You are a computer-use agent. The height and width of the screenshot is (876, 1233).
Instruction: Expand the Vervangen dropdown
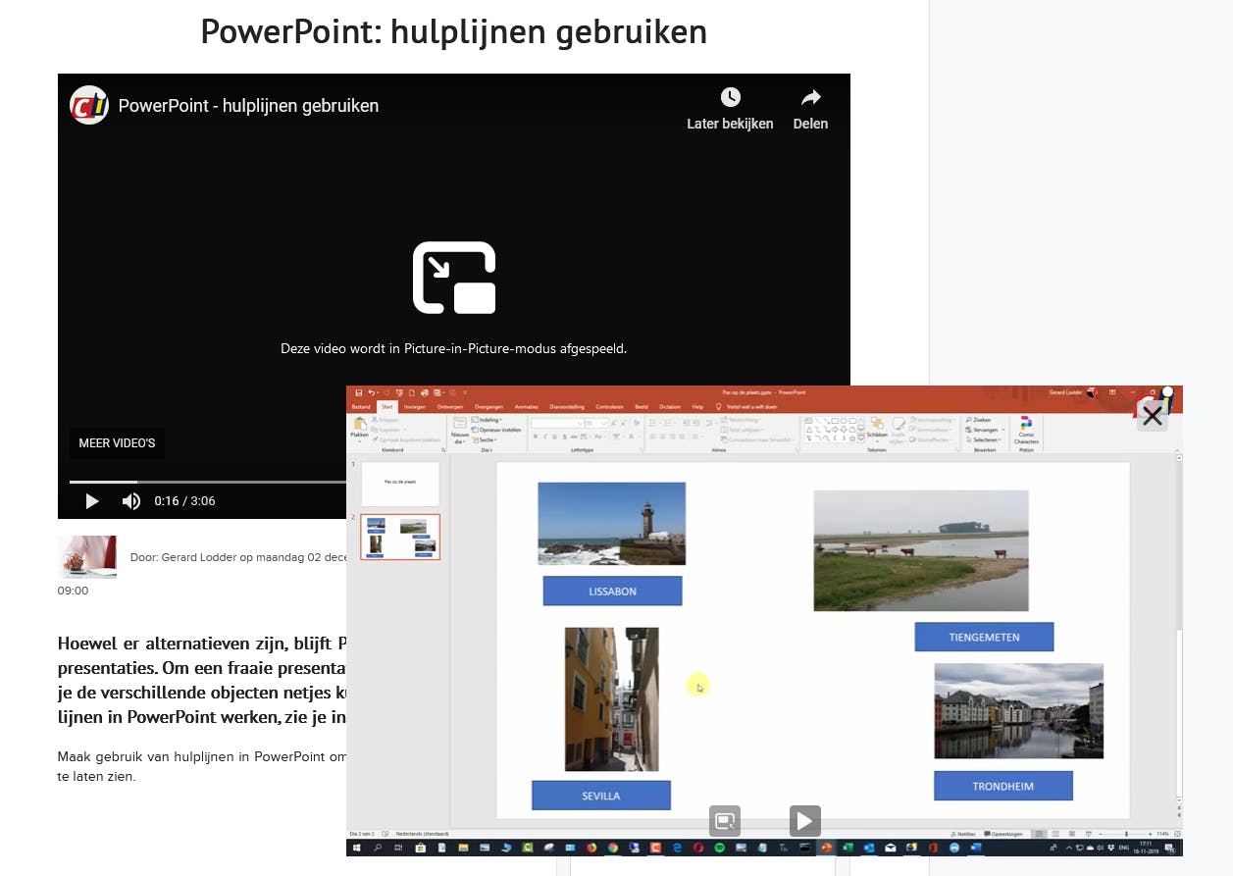(x=984, y=430)
